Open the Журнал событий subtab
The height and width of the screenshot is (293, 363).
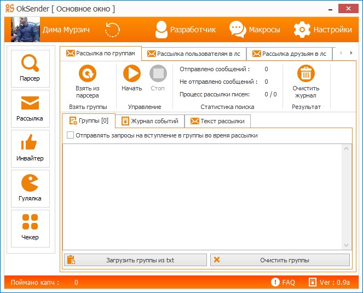pos(150,121)
